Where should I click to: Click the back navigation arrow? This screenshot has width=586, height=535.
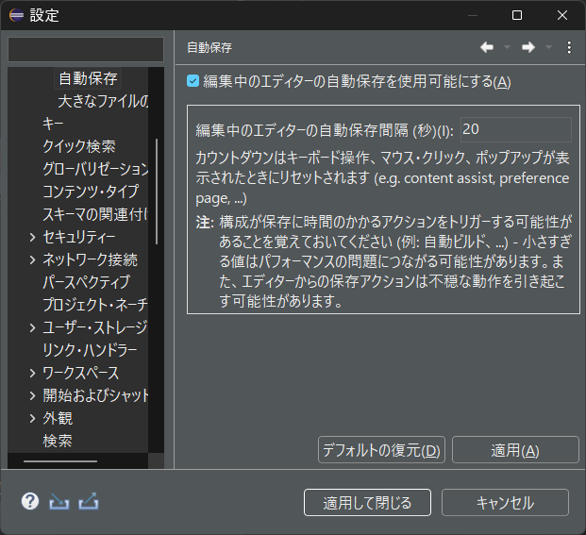click(487, 47)
